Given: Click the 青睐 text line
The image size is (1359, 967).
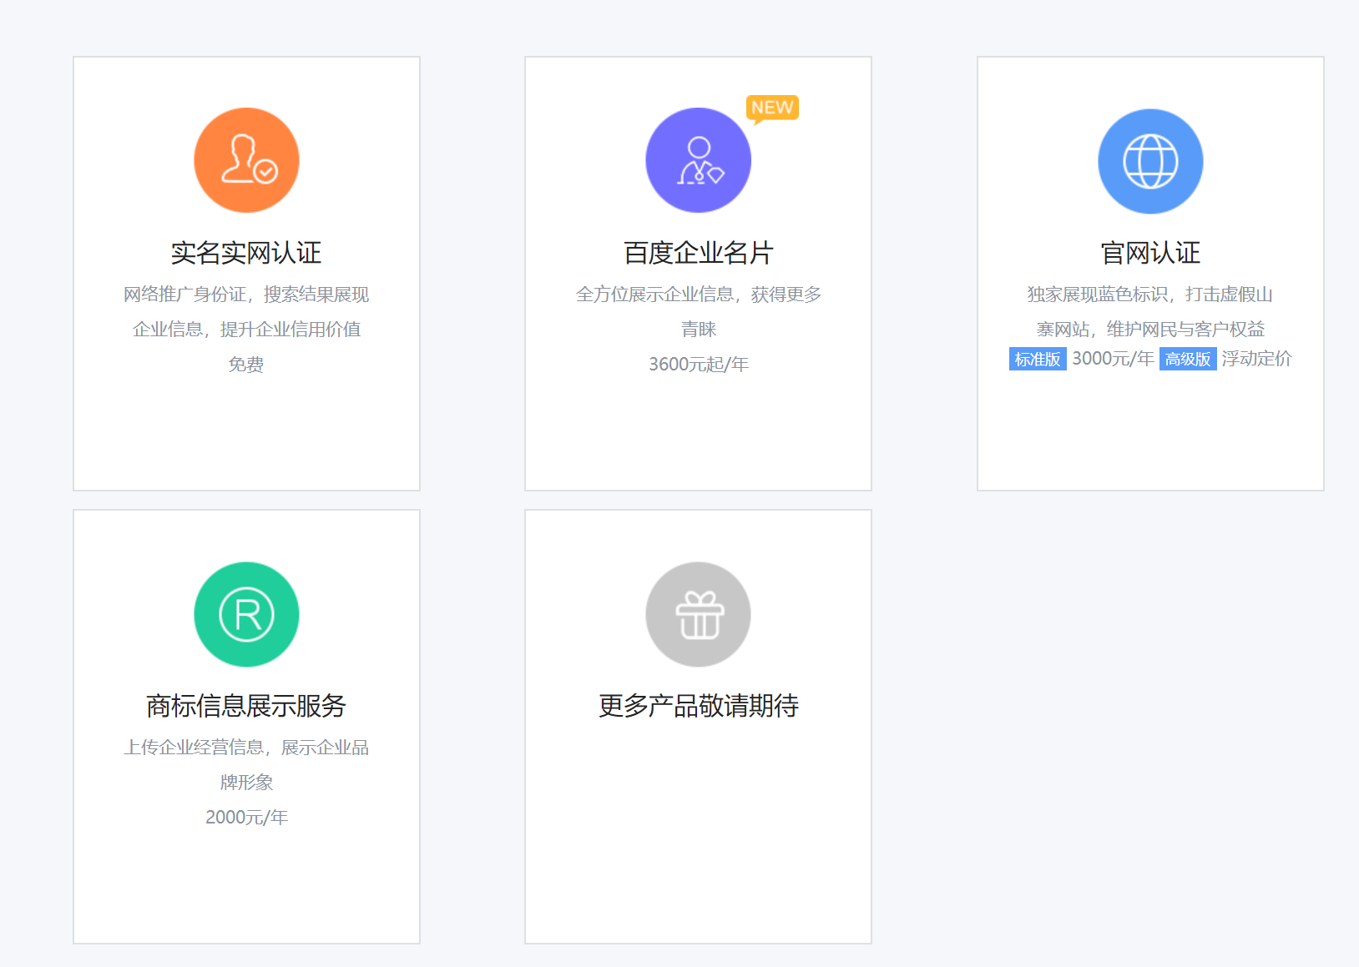Looking at the screenshot, I should pos(699,330).
